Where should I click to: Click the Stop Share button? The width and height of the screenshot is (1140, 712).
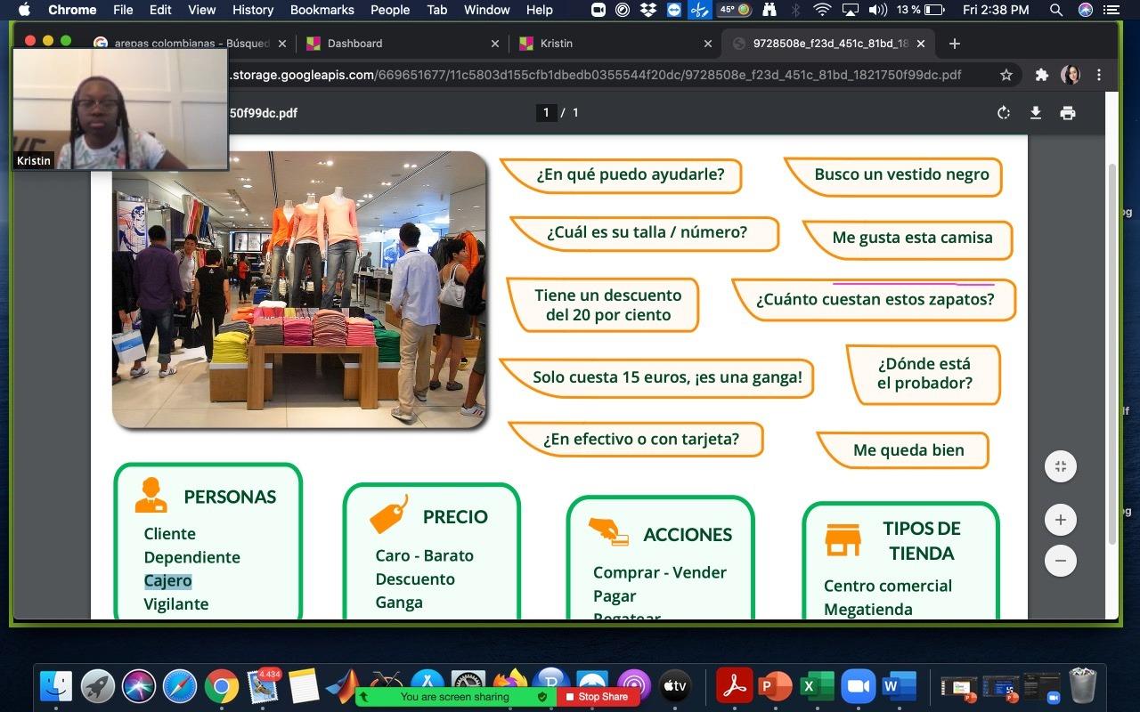[597, 697]
